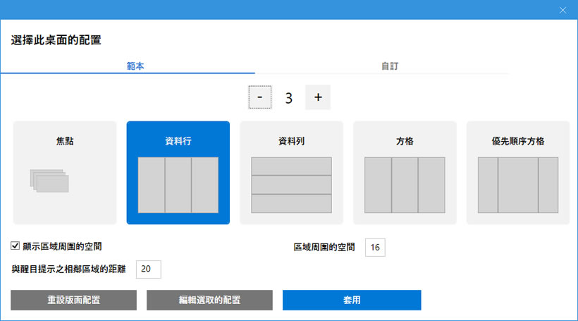Edit the 與醒目提示之相鄰區域的距離 field

pyautogui.click(x=149, y=269)
